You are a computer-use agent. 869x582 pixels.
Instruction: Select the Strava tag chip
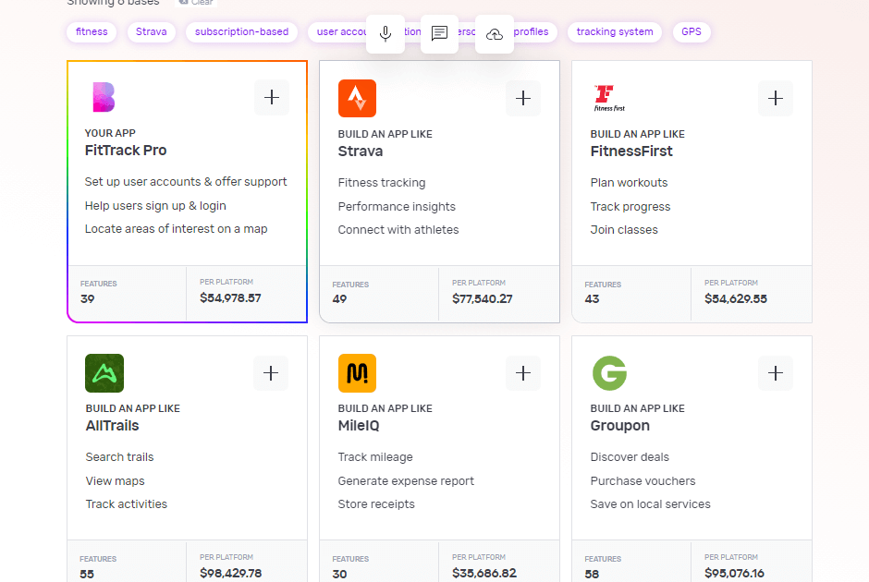[152, 32]
